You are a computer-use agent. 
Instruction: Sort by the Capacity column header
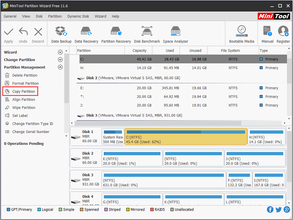pyautogui.click(x=139, y=50)
